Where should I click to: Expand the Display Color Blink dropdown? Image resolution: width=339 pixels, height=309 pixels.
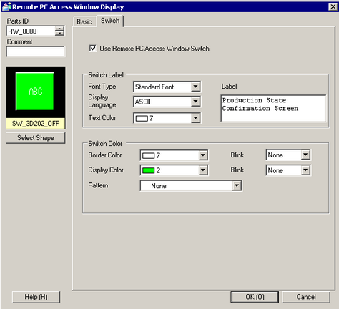point(305,170)
